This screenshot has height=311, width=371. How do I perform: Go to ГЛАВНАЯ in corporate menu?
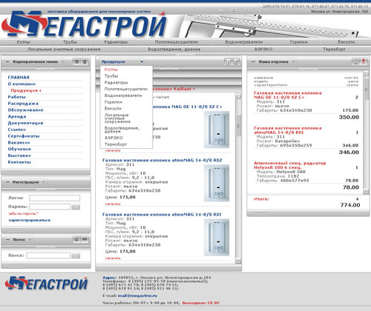point(19,78)
